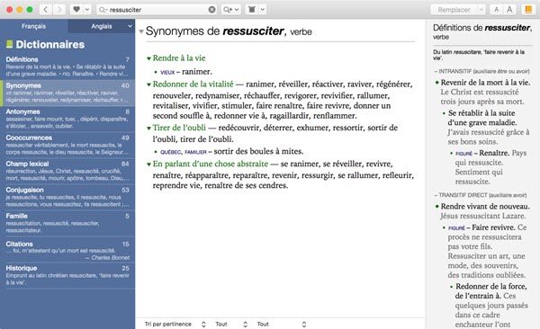Open the Conjugaison dictionary entry

pos(67,197)
